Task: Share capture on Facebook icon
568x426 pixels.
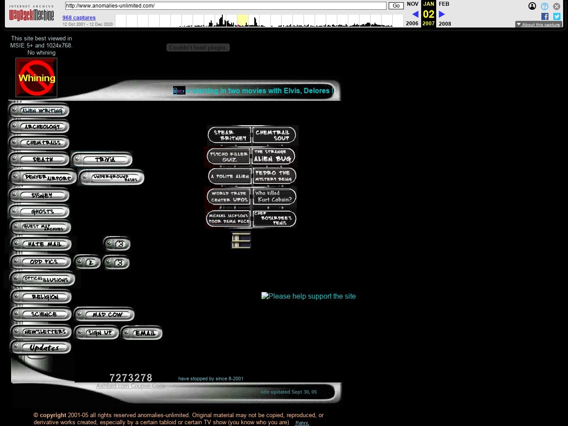Action: [545, 16]
